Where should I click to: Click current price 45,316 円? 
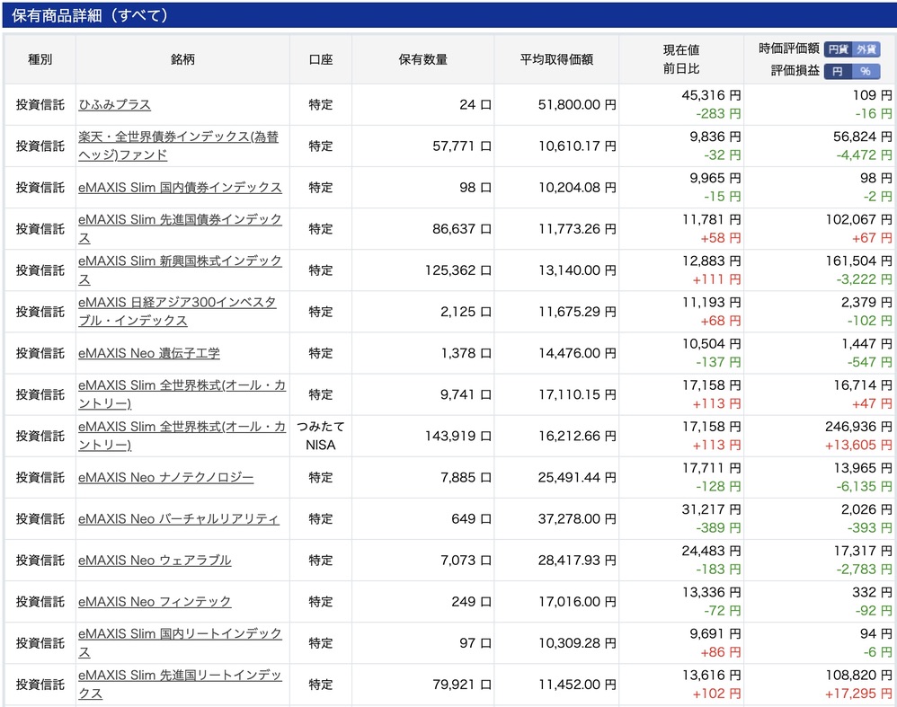pos(711,95)
